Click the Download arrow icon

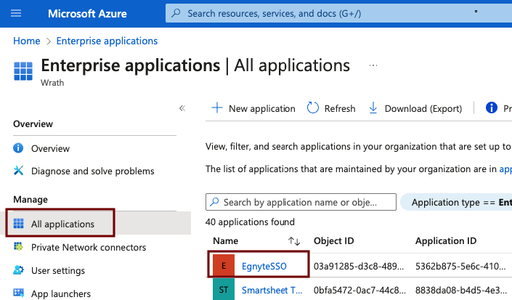(x=373, y=108)
